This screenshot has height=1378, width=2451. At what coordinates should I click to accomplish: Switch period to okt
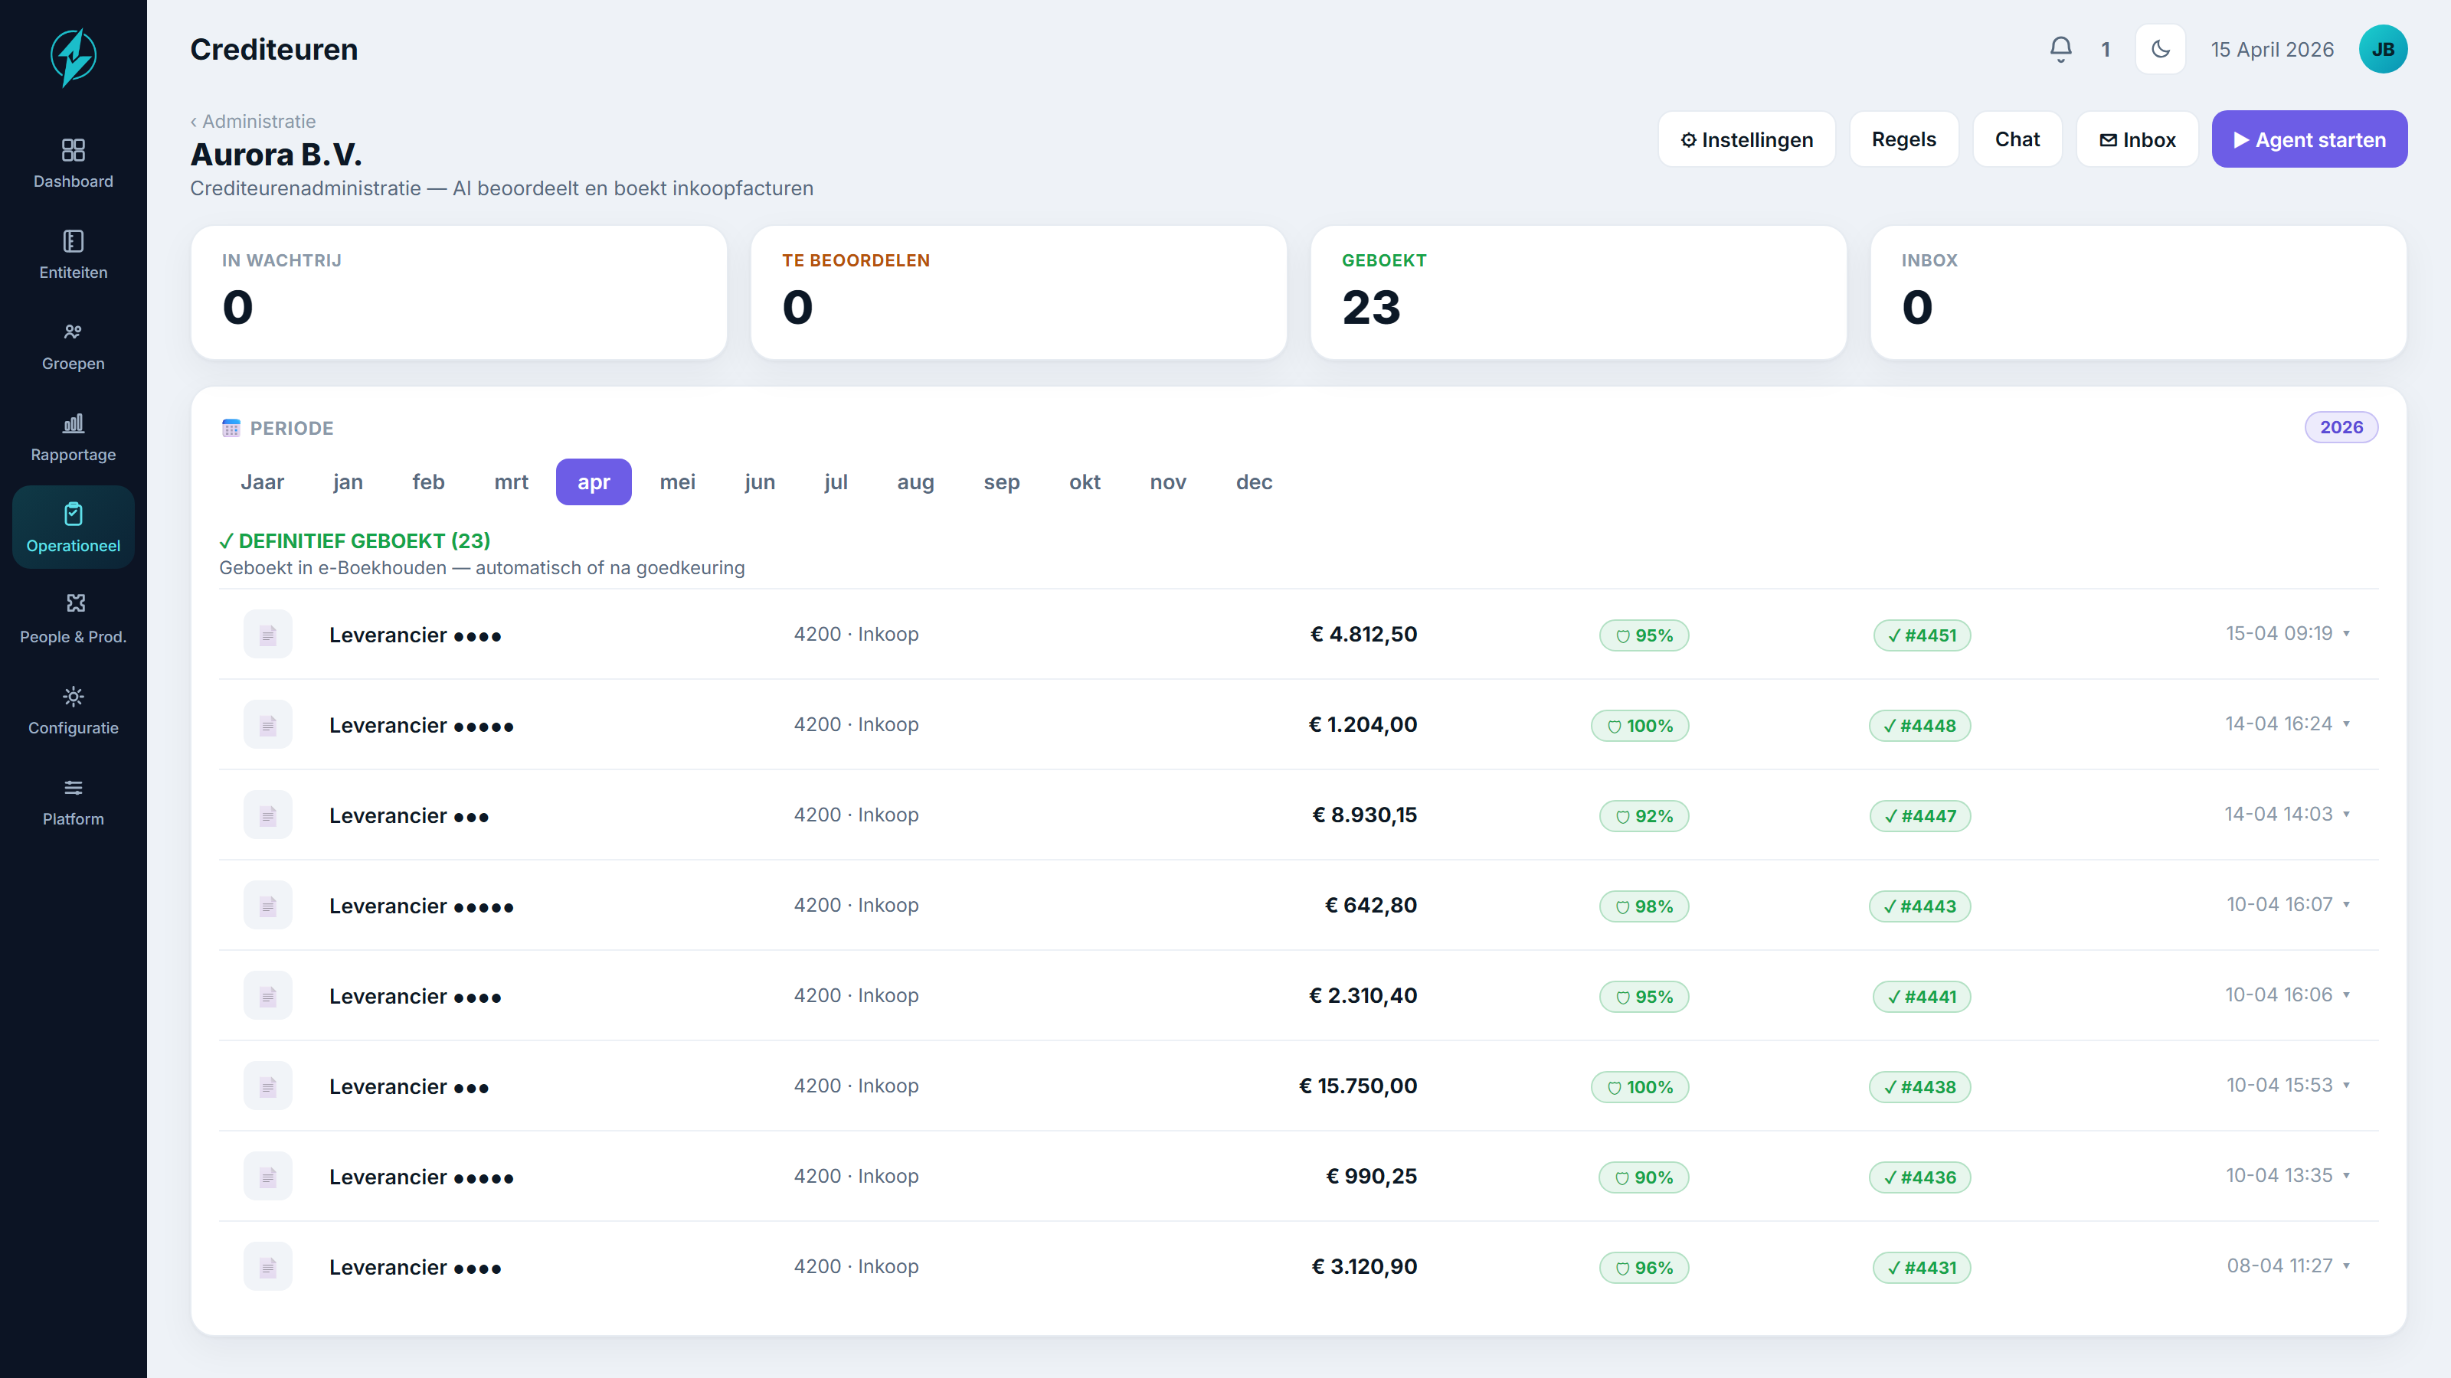(x=1085, y=482)
